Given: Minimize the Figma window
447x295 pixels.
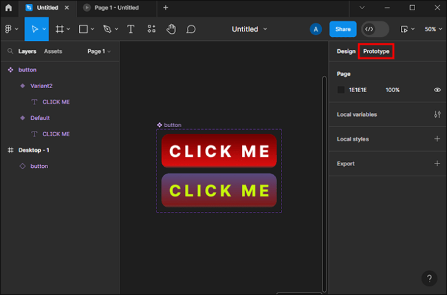Looking at the screenshot, I should point(387,8).
